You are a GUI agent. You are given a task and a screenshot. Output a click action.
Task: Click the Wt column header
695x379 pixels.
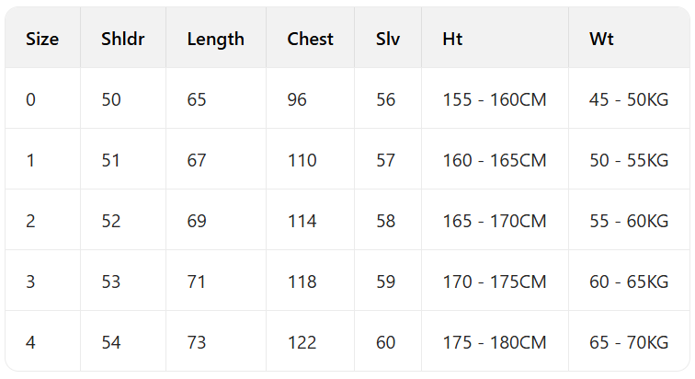tap(601, 39)
